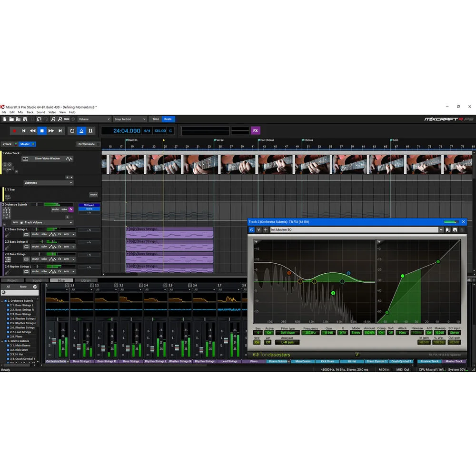Select the Kick Drum mixer channel label
Image resolution: width=476 pixels, height=476 pixels.
(327, 361)
